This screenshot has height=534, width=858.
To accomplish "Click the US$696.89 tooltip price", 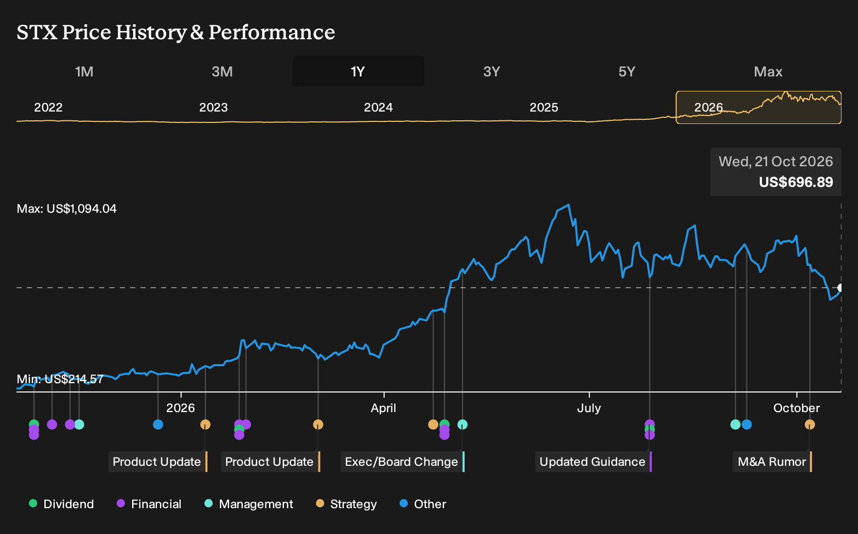I will click(x=796, y=182).
